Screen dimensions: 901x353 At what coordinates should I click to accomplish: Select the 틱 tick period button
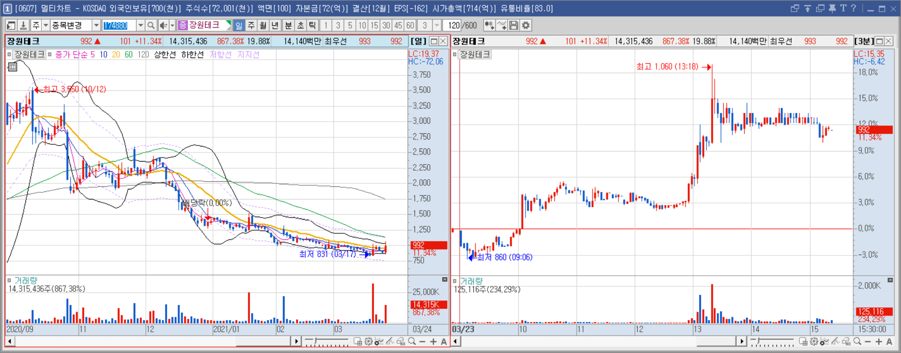312,25
